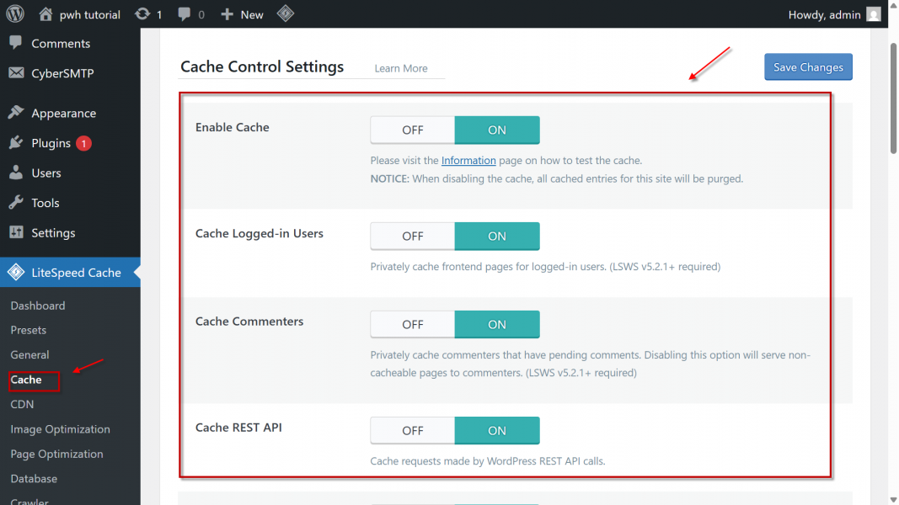Open the Information page link
Image resolution: width=899 pixels, height=505 pixels.
tap(468, 160)
